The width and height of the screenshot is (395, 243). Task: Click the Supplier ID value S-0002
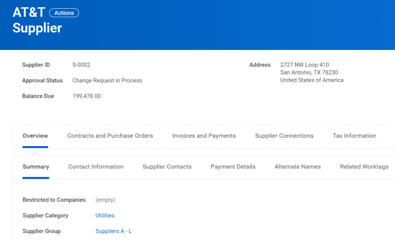[81, 65]
